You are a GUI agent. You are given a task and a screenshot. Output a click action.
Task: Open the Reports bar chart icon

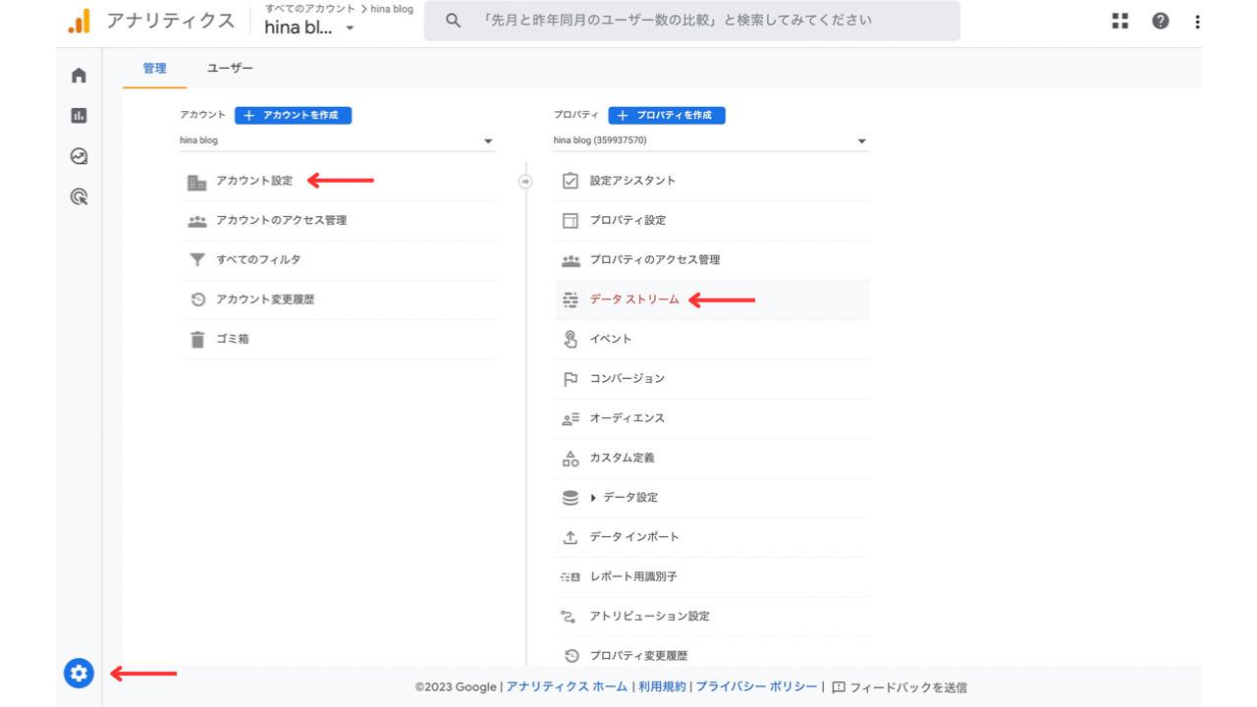[x=79, y=116]
